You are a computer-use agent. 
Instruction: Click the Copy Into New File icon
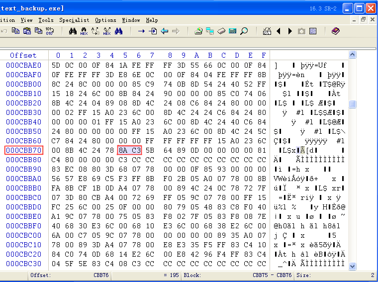coord(39,31)
